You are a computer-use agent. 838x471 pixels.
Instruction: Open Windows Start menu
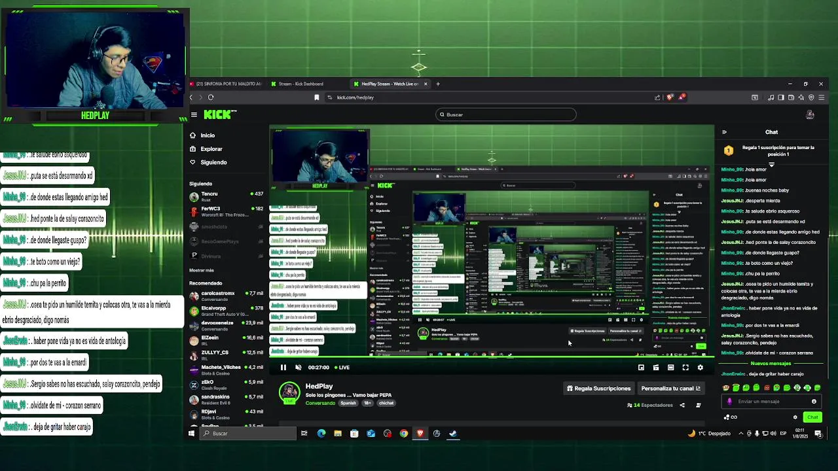coord(192,433)
